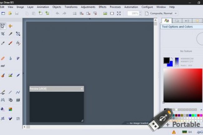
Task: Click the No Texture button
Action: pos(186,51)
